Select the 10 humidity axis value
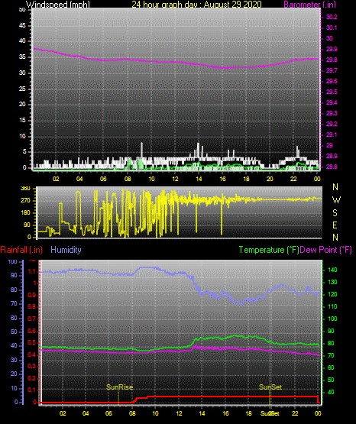 pyautogui.click(x=14, y=389)
